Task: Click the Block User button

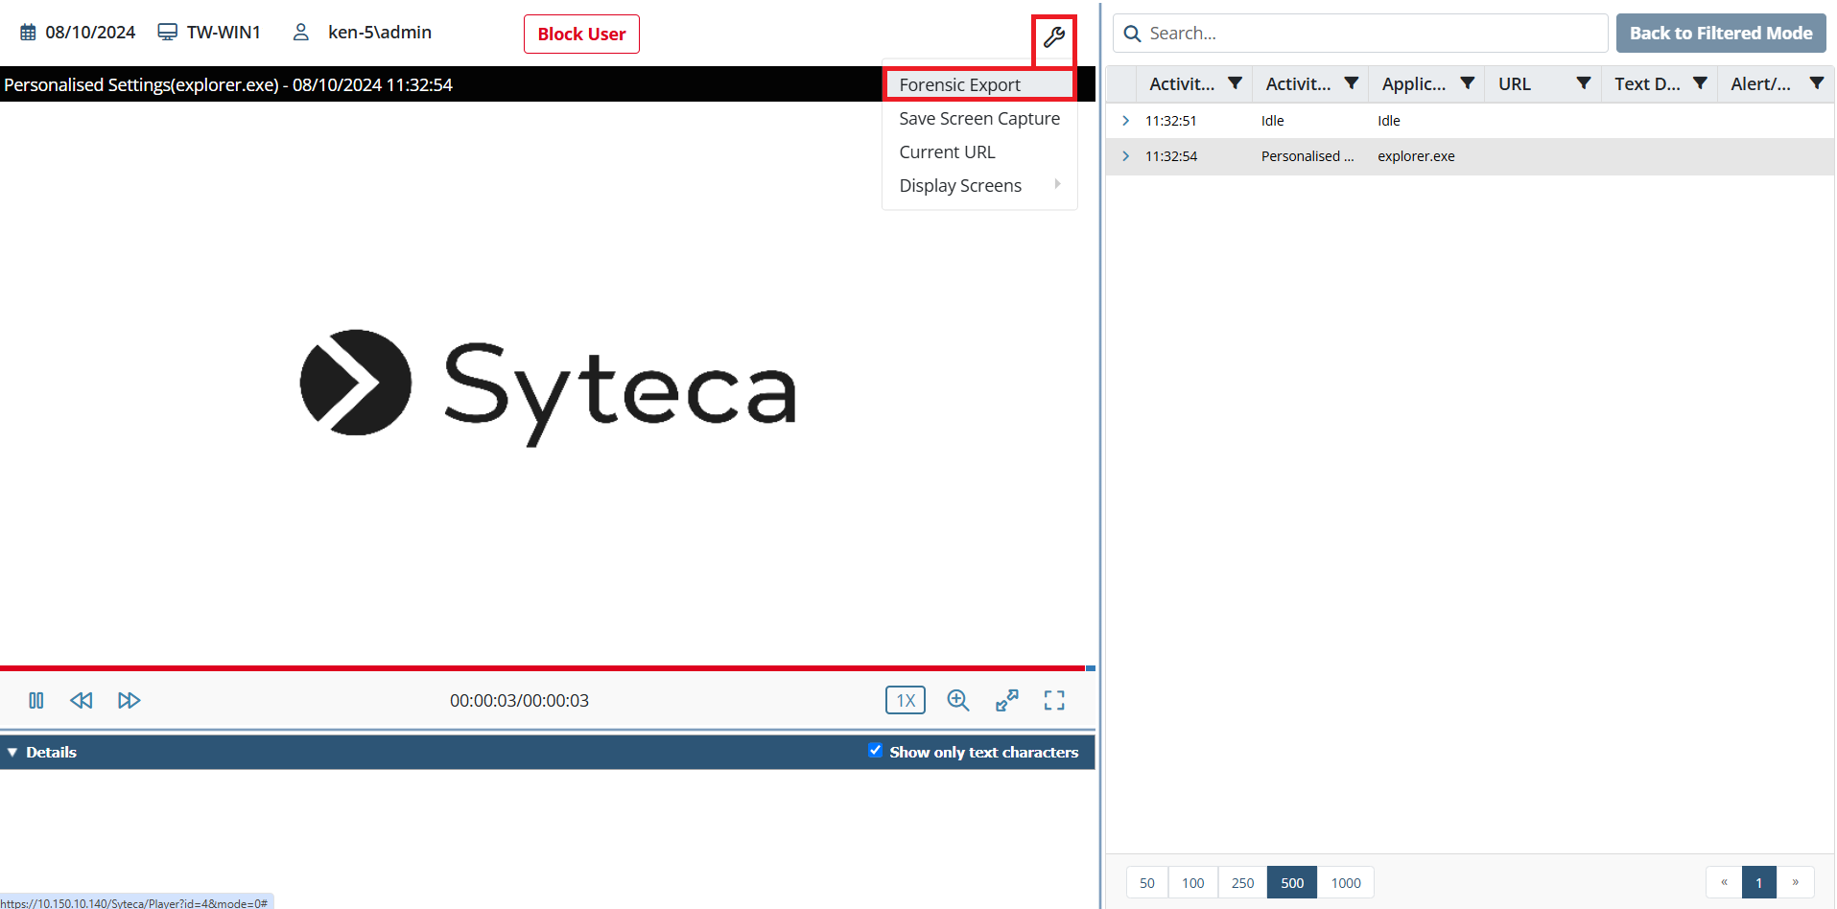Action: coord(581,35)
